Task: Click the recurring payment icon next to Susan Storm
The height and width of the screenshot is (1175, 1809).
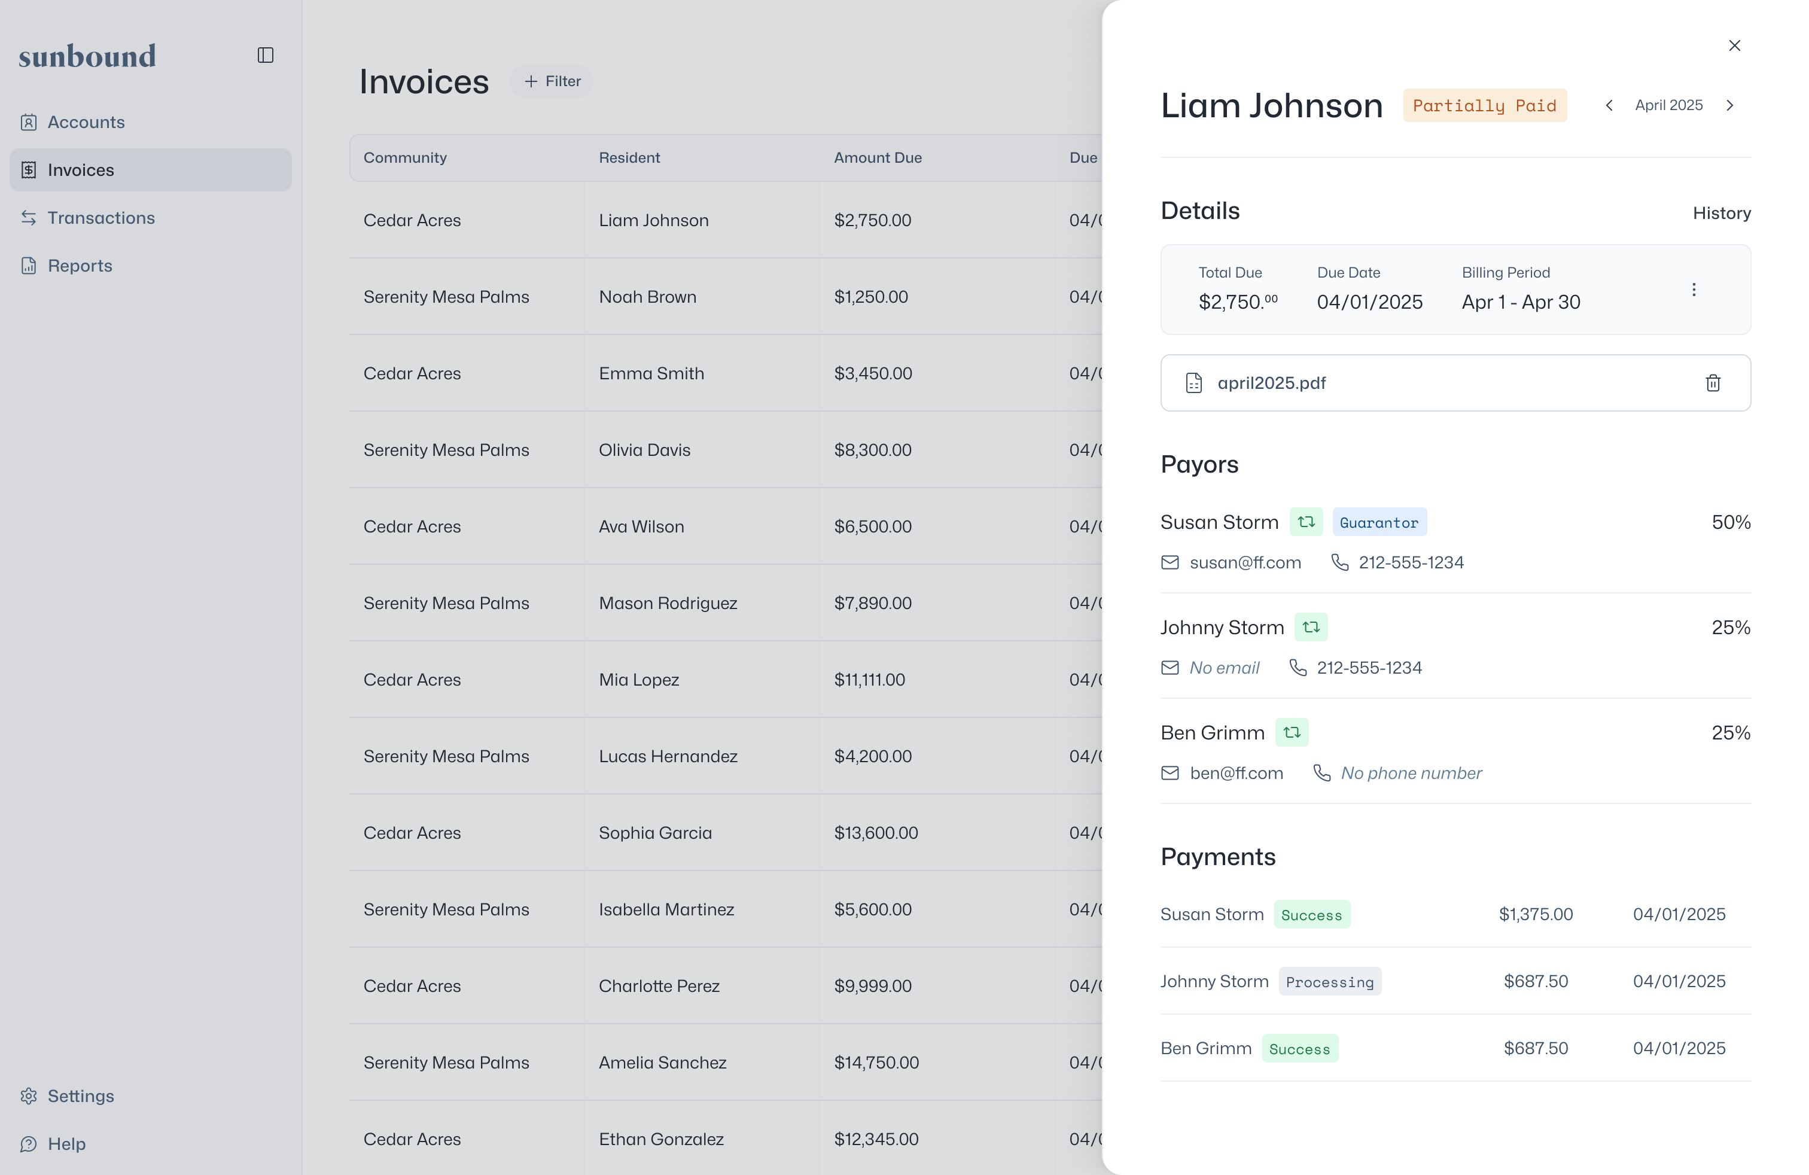Action: (1306, 522)
